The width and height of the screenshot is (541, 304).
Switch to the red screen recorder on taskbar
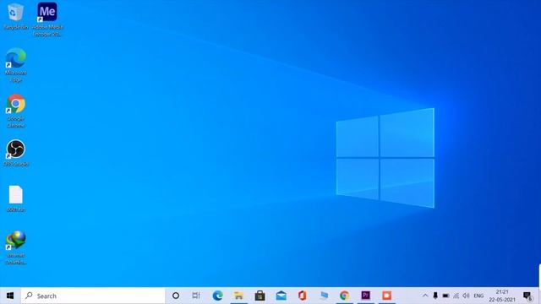[x=387, y=296]
